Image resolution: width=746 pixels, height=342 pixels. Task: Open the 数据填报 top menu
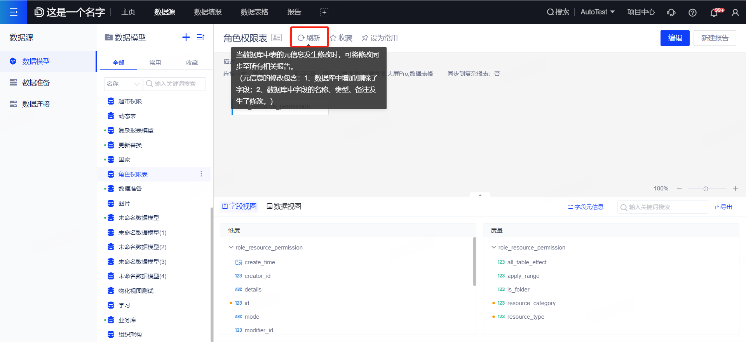(x=208, y=12)
